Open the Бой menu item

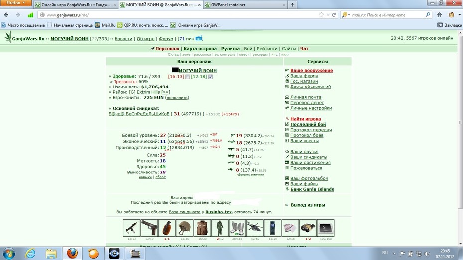(248, 49)
